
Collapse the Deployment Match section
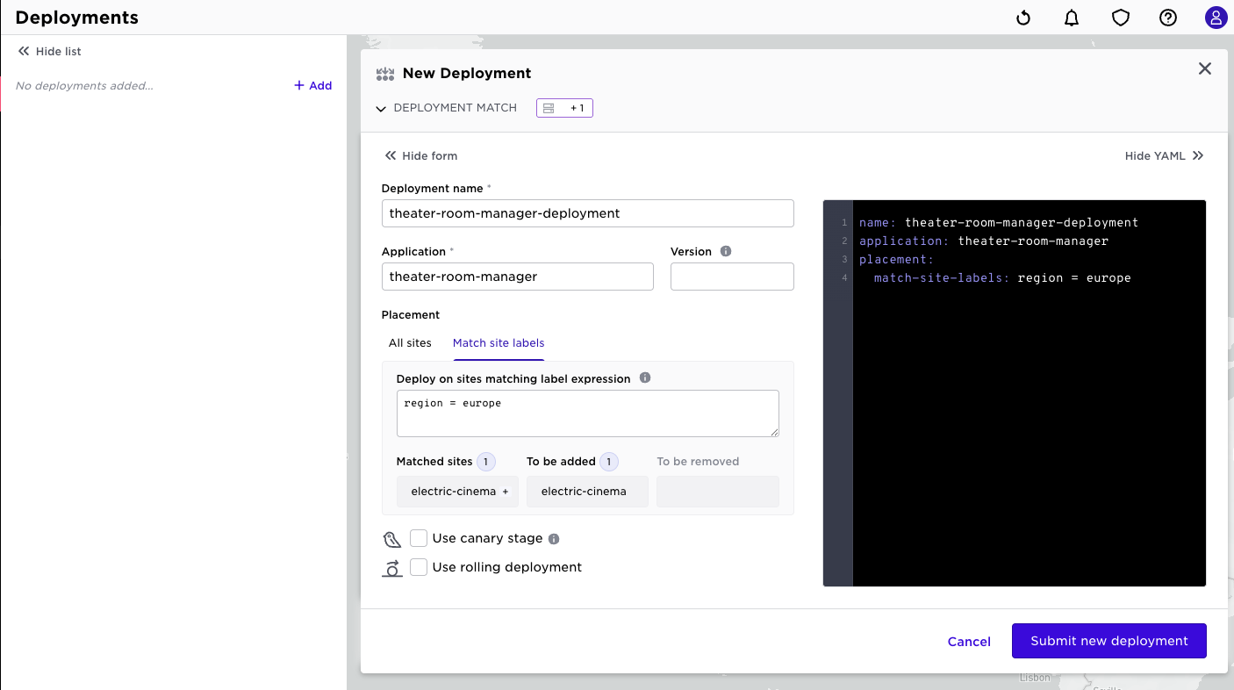click(381, 108)
